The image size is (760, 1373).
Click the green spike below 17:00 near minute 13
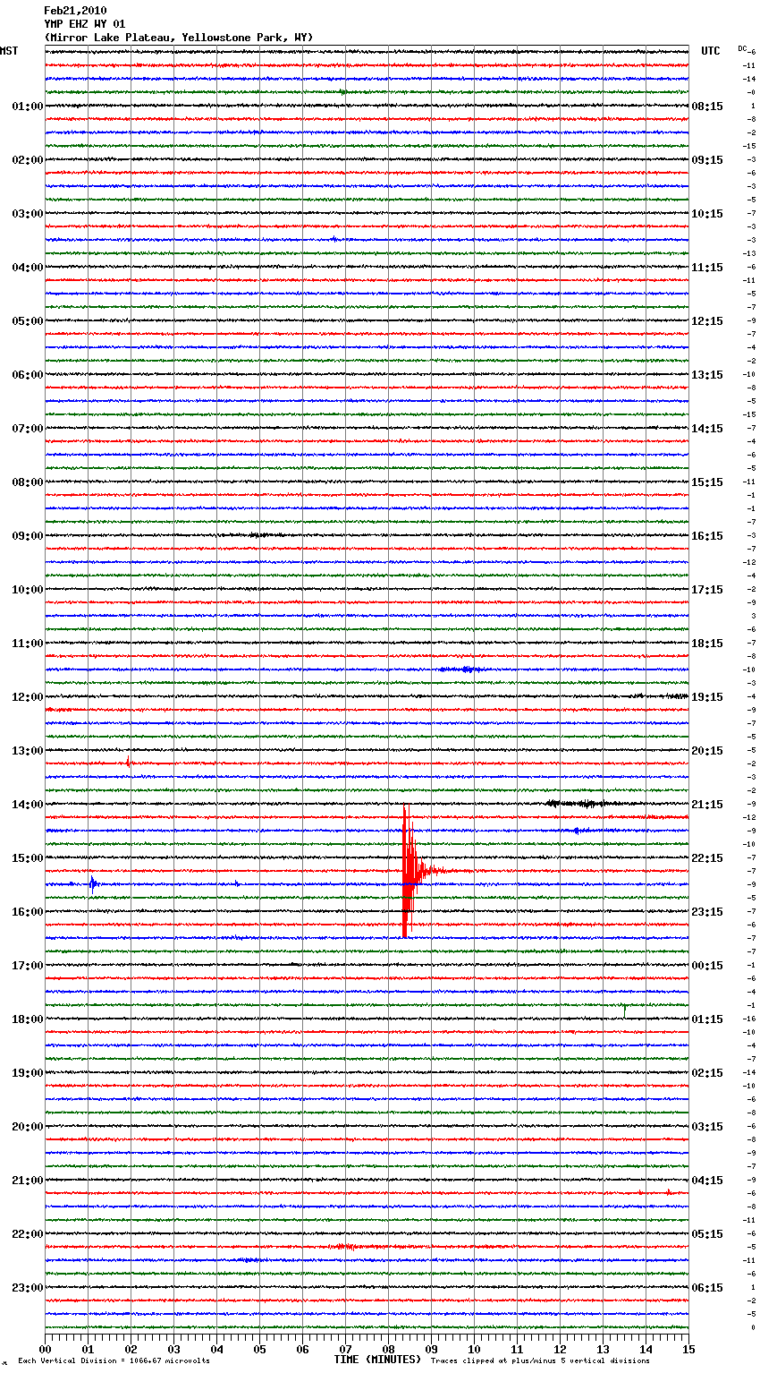pyautogui.click(x=624, y=1011)
